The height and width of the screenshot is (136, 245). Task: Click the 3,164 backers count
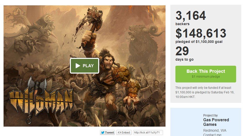[191, 18]
